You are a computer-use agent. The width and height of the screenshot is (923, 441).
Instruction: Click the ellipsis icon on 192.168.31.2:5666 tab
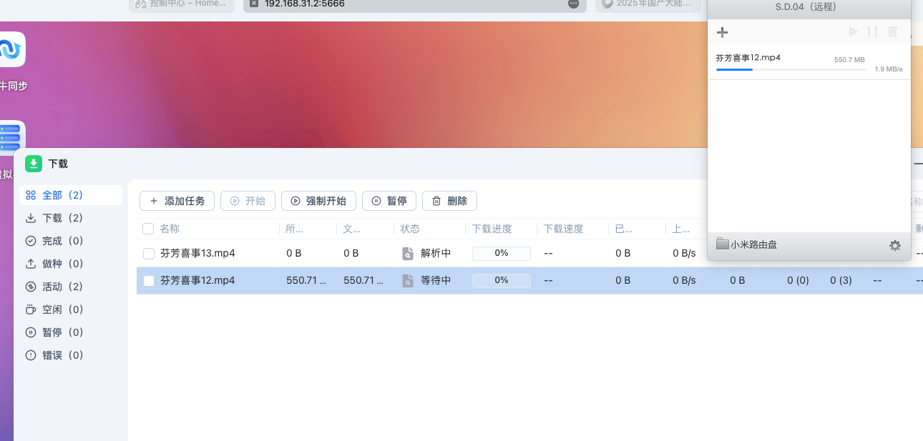coord(573,4)
